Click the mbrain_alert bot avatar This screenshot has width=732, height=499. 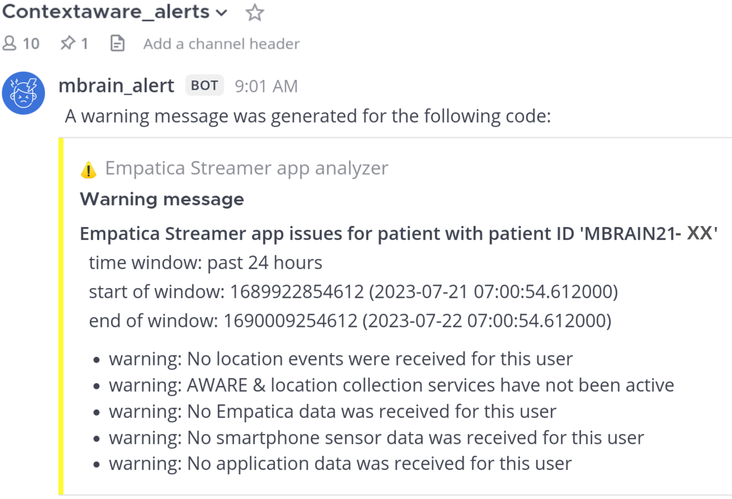pos(23,93)
